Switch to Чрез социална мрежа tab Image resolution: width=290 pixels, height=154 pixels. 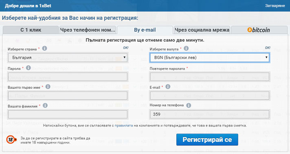pos(202,30)
